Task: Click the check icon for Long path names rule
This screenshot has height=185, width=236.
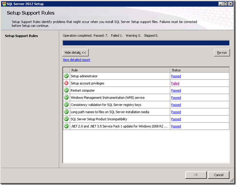Action: pos(66,112)
